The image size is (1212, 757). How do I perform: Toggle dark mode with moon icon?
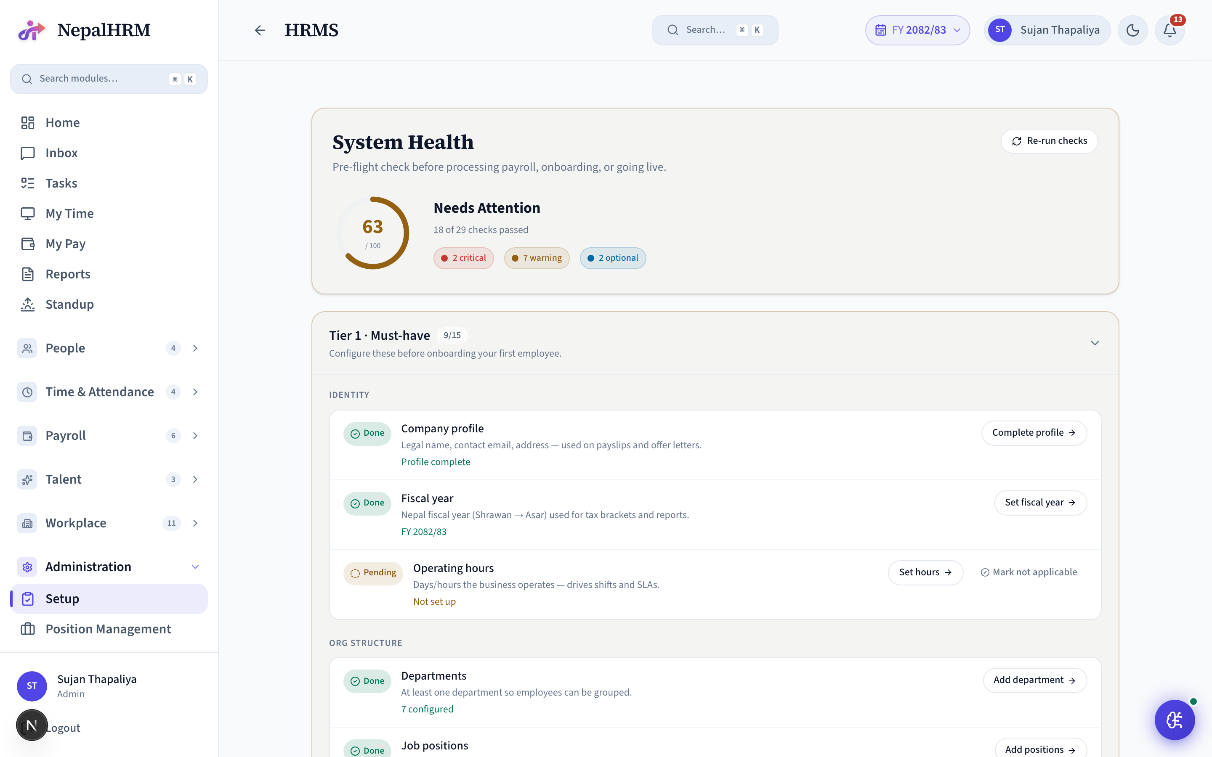pos(1132,30)
